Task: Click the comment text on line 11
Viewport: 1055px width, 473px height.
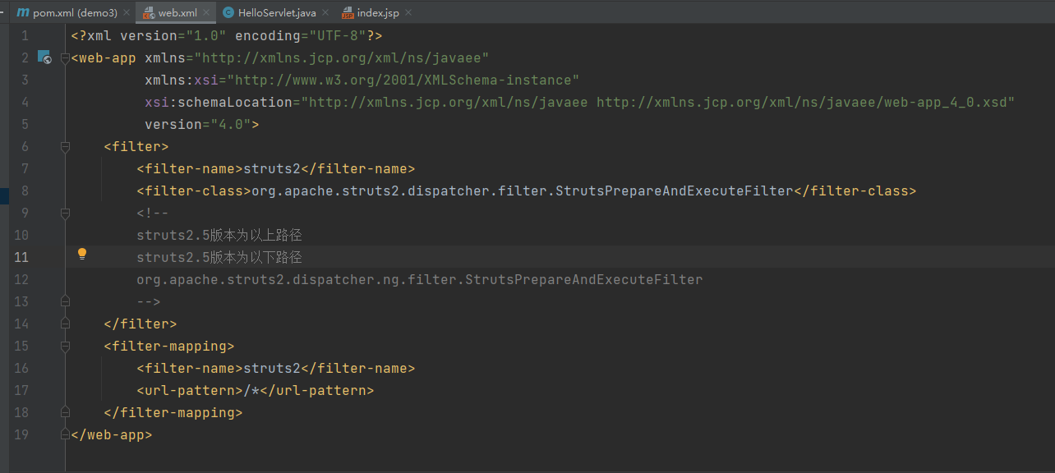Action: (x=219, y=257)
